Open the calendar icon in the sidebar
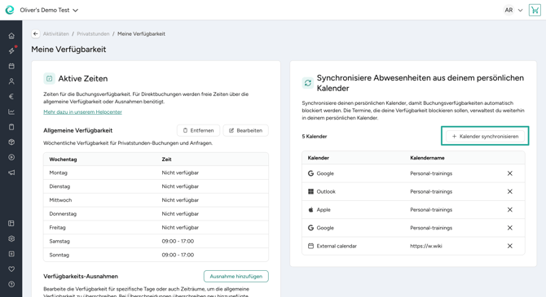This screenshot has width=546, height=297. (x=11, y=66)
